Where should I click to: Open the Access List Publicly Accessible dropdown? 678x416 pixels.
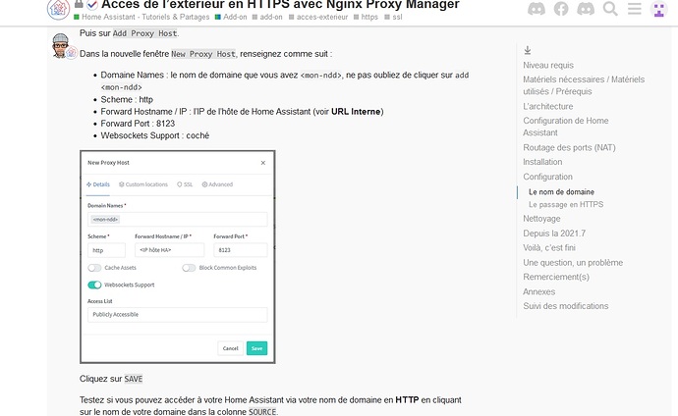[177, 315]
